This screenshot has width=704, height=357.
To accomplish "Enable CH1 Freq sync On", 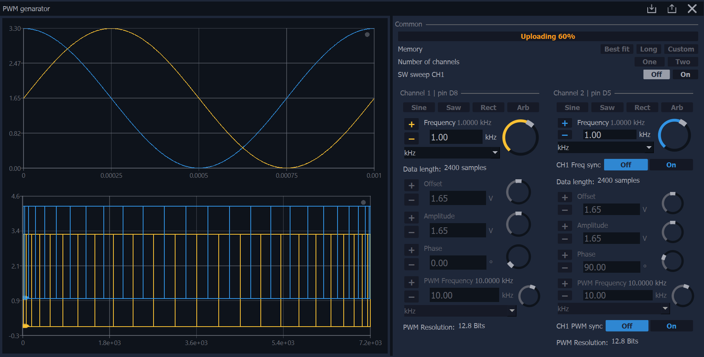I will coord(671,165).
